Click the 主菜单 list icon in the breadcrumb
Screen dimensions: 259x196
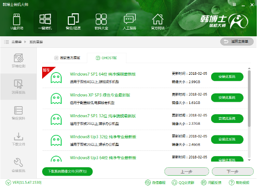7,42
